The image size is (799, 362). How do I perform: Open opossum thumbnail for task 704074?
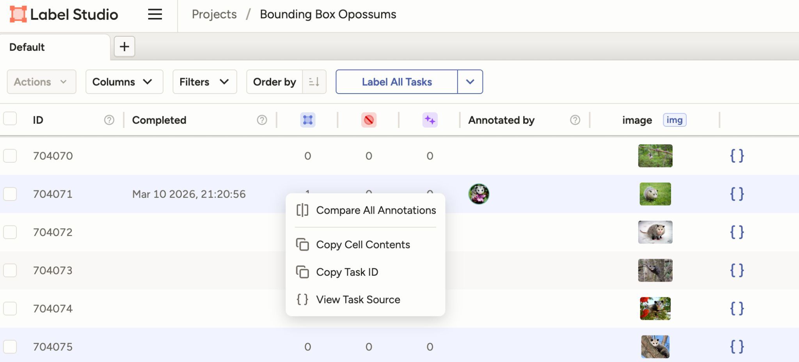(x=655, y=309)
